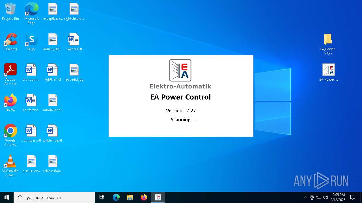Screen dimensions: 362x203
Task: Open the Recycle Bin desktop icon
Action: point(10,12)
